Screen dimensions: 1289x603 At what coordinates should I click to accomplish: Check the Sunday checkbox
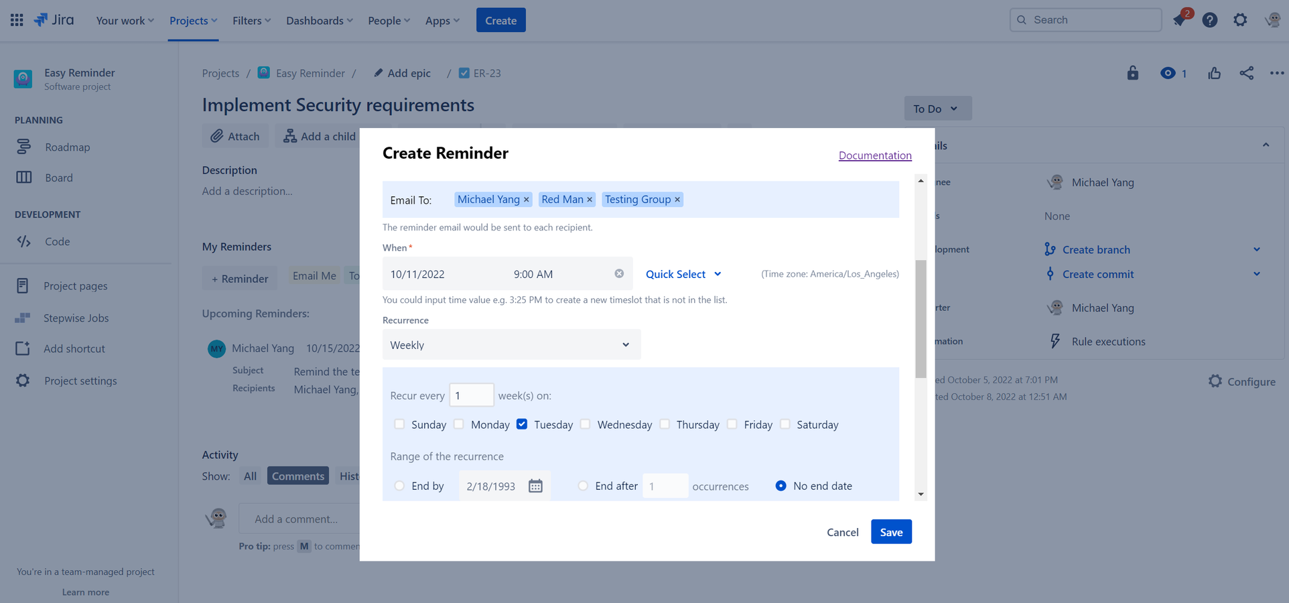pyautogui.click(x=399, y=424)
